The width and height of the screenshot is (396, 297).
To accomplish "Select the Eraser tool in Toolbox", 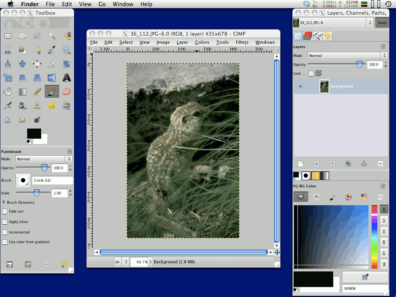I will tap(67, 92).
